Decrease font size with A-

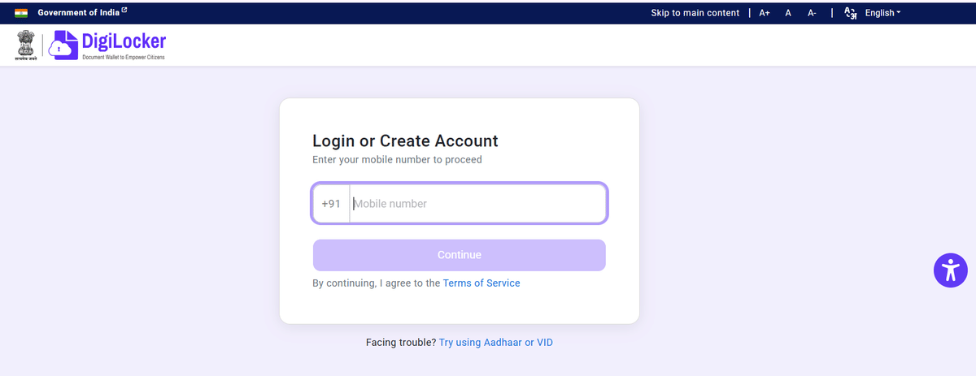coord(812,13)
